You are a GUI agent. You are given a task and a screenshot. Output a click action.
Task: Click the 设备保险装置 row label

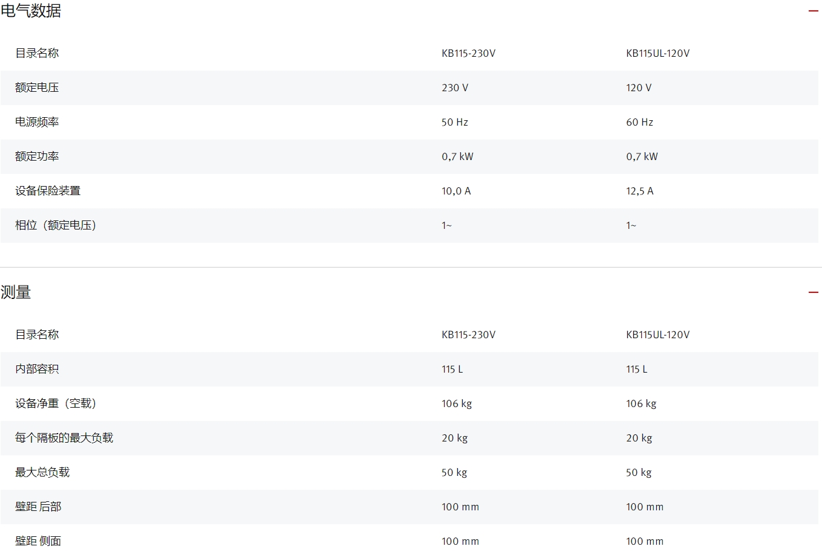pyautogui.click(x=48, y=191)
